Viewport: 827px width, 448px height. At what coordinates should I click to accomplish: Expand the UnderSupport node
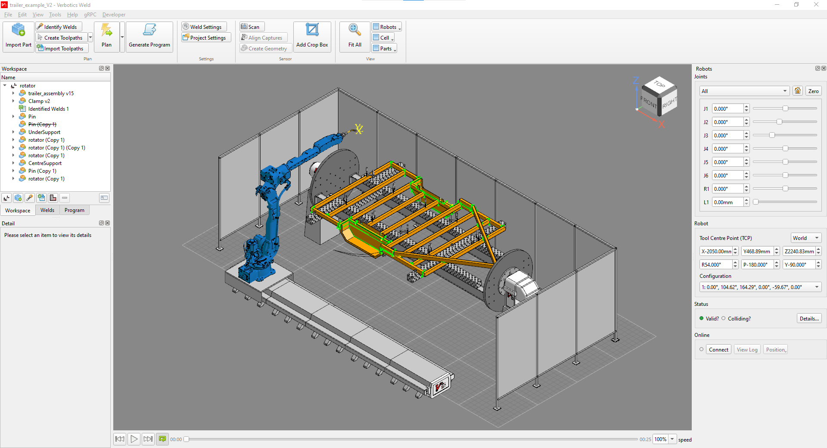click(x=13, y=132)
